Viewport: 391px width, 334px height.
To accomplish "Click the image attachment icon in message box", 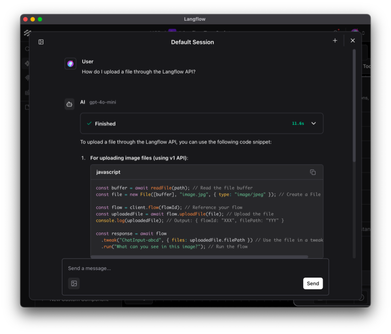I will tap(74, 283).
